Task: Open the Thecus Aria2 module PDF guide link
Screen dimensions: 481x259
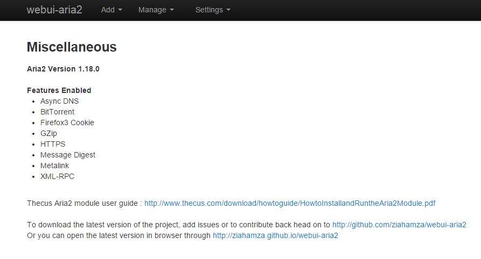Action: pos(290,203)
